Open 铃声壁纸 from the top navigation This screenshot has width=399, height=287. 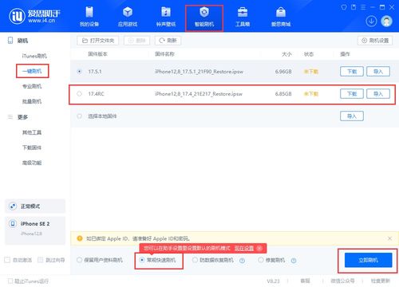click(166, 17)
